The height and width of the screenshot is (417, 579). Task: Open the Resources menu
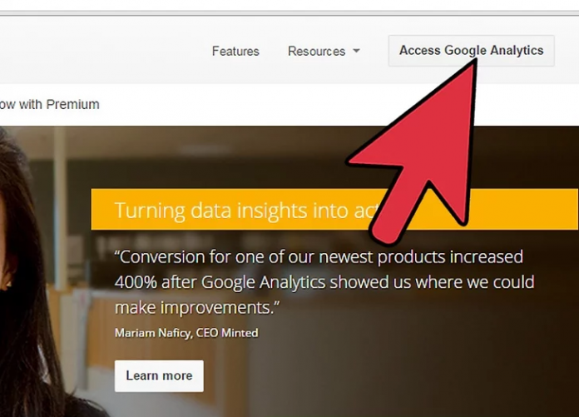pos(316,51)
